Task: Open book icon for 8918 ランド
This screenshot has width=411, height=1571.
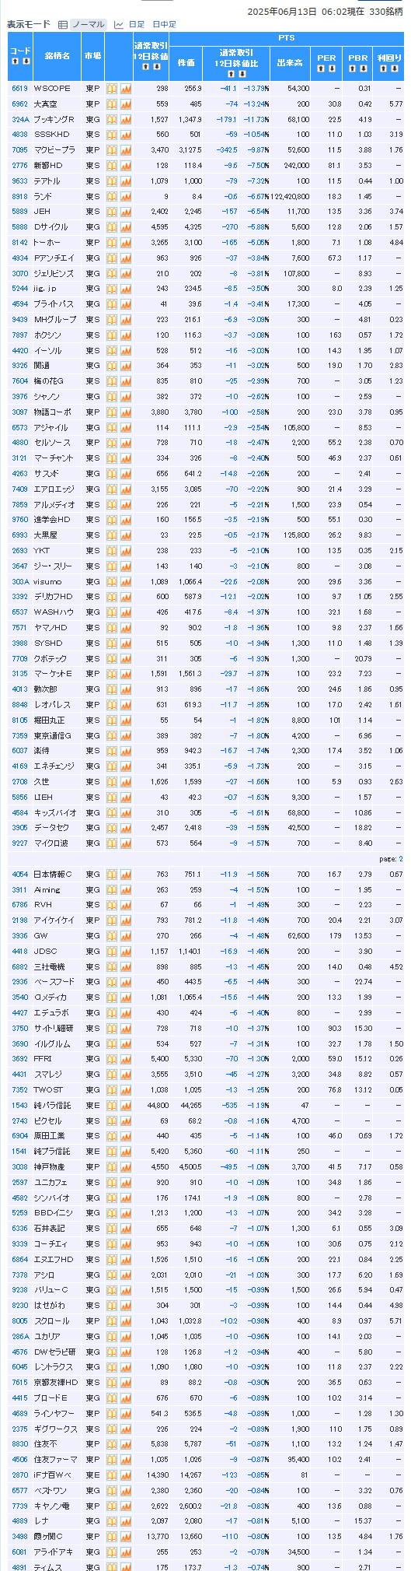Action: coord(111,196)
